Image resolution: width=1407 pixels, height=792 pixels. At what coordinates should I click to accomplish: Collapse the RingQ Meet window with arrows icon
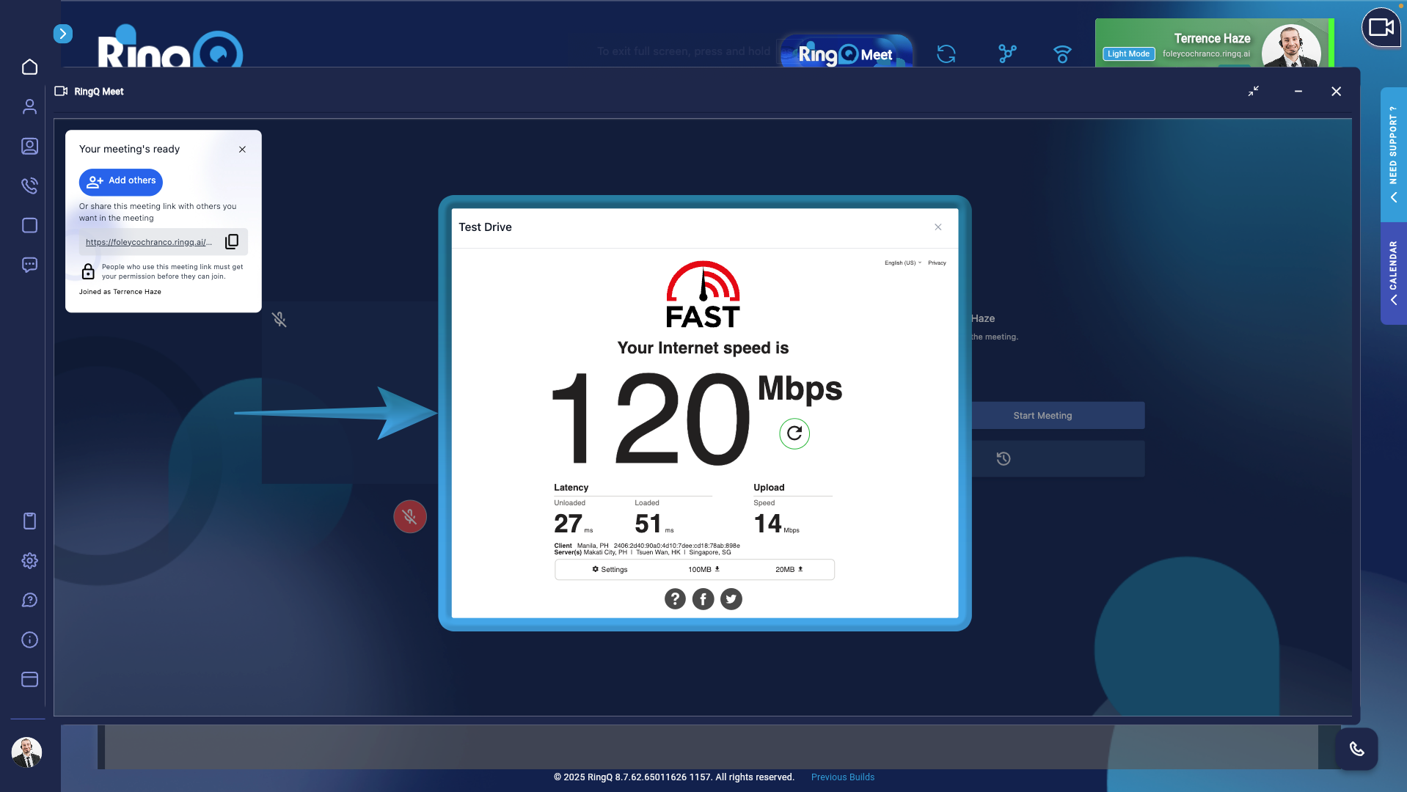tap(1254, 91)
